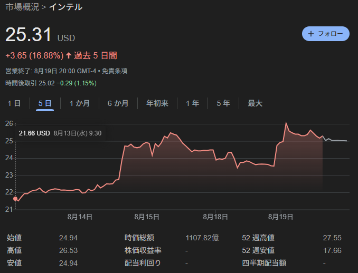Click the 52 週高値 value 27.55
The image size is (358, 273).
[332, 238]
